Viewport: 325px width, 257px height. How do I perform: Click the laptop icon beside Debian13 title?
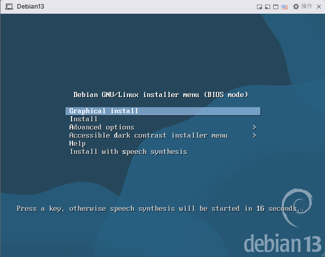(9, 7)
